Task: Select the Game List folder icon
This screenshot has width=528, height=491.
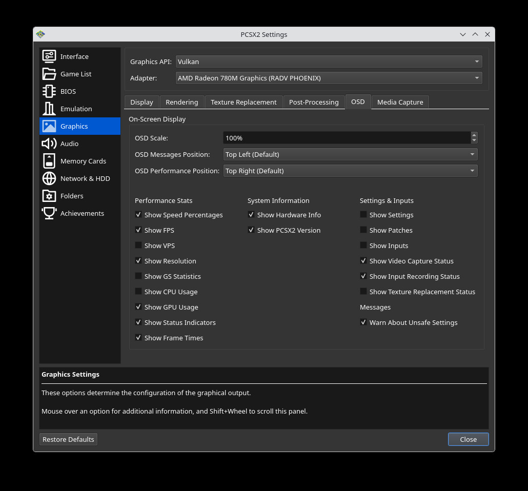Action: click(49, 74)
